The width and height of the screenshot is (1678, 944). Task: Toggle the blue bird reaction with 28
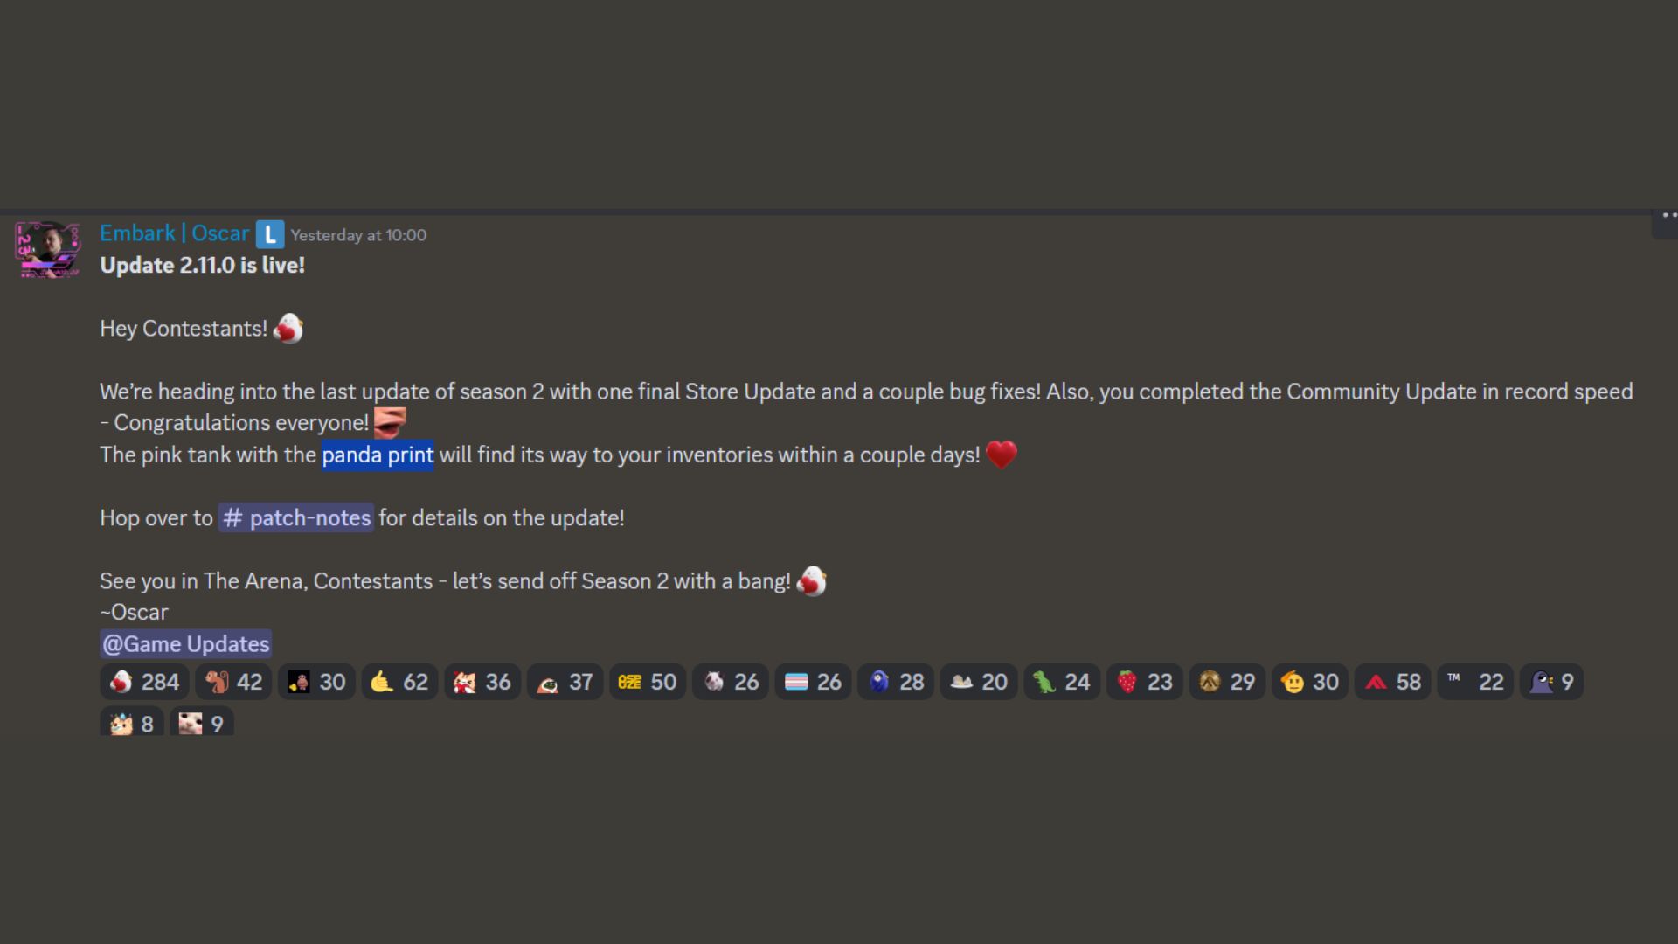pos(896,682)
